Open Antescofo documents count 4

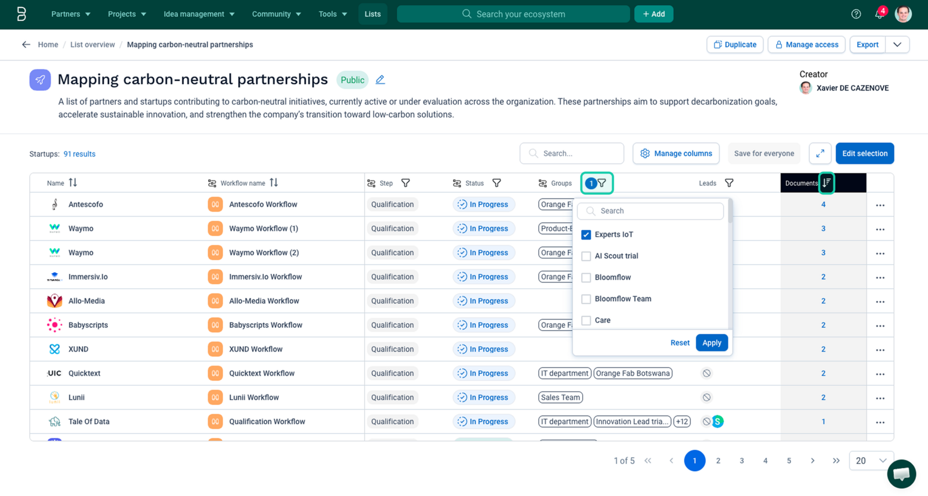(824, 204)
